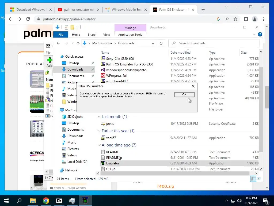Sort by Size column header
Viewport: 274px width, 206px height.
point(243,52)
